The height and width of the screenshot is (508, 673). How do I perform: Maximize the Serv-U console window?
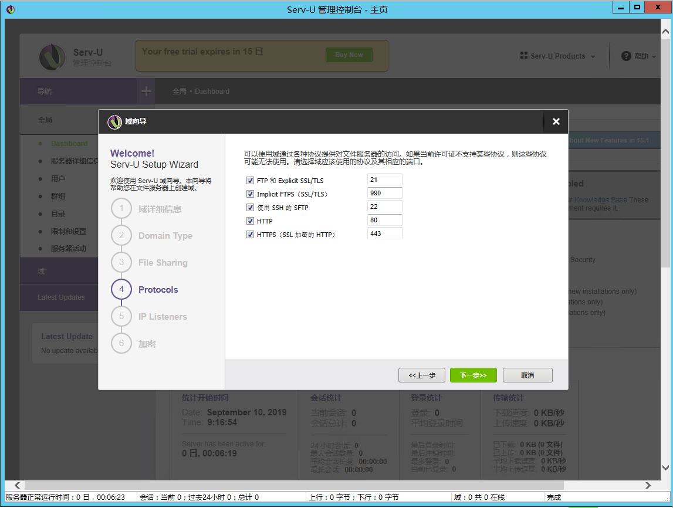click(x=637, y=7)
